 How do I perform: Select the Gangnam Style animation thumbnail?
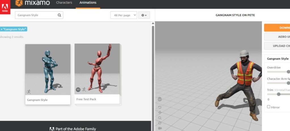(x=48, y=74)
